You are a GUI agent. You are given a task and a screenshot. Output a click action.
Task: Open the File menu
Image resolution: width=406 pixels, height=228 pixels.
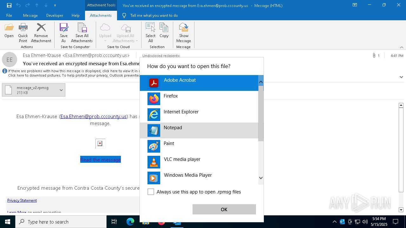point(9,16)
